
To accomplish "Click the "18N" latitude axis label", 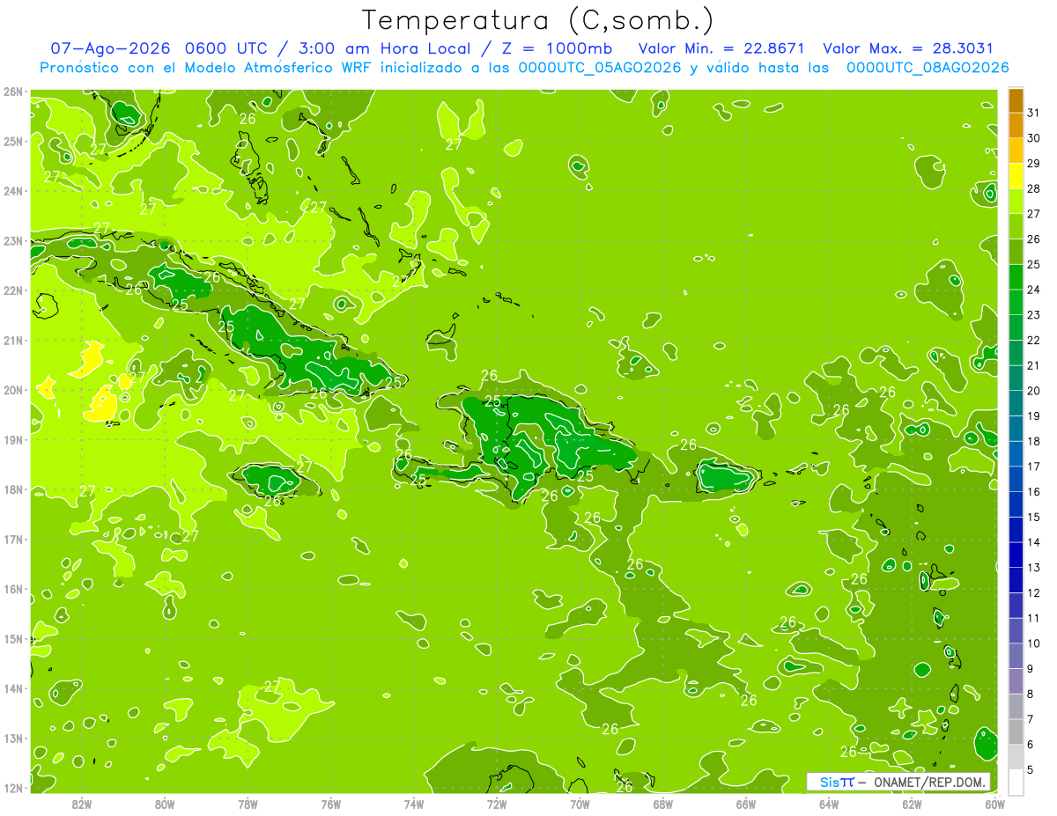I will click(13, 489).
